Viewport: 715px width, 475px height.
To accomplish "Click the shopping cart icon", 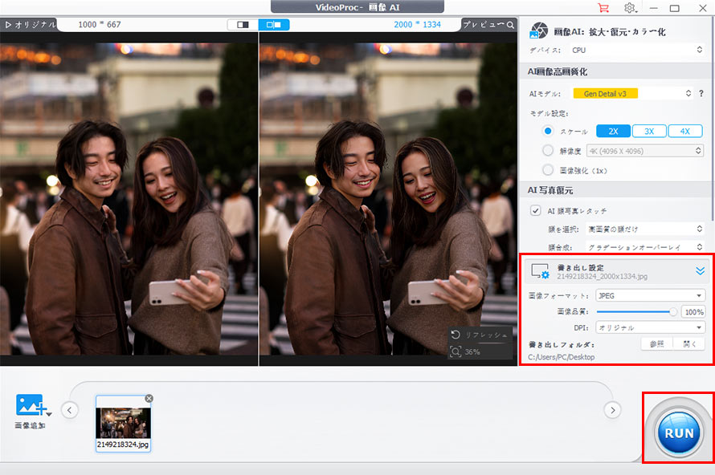I will (x=603, y=8).
